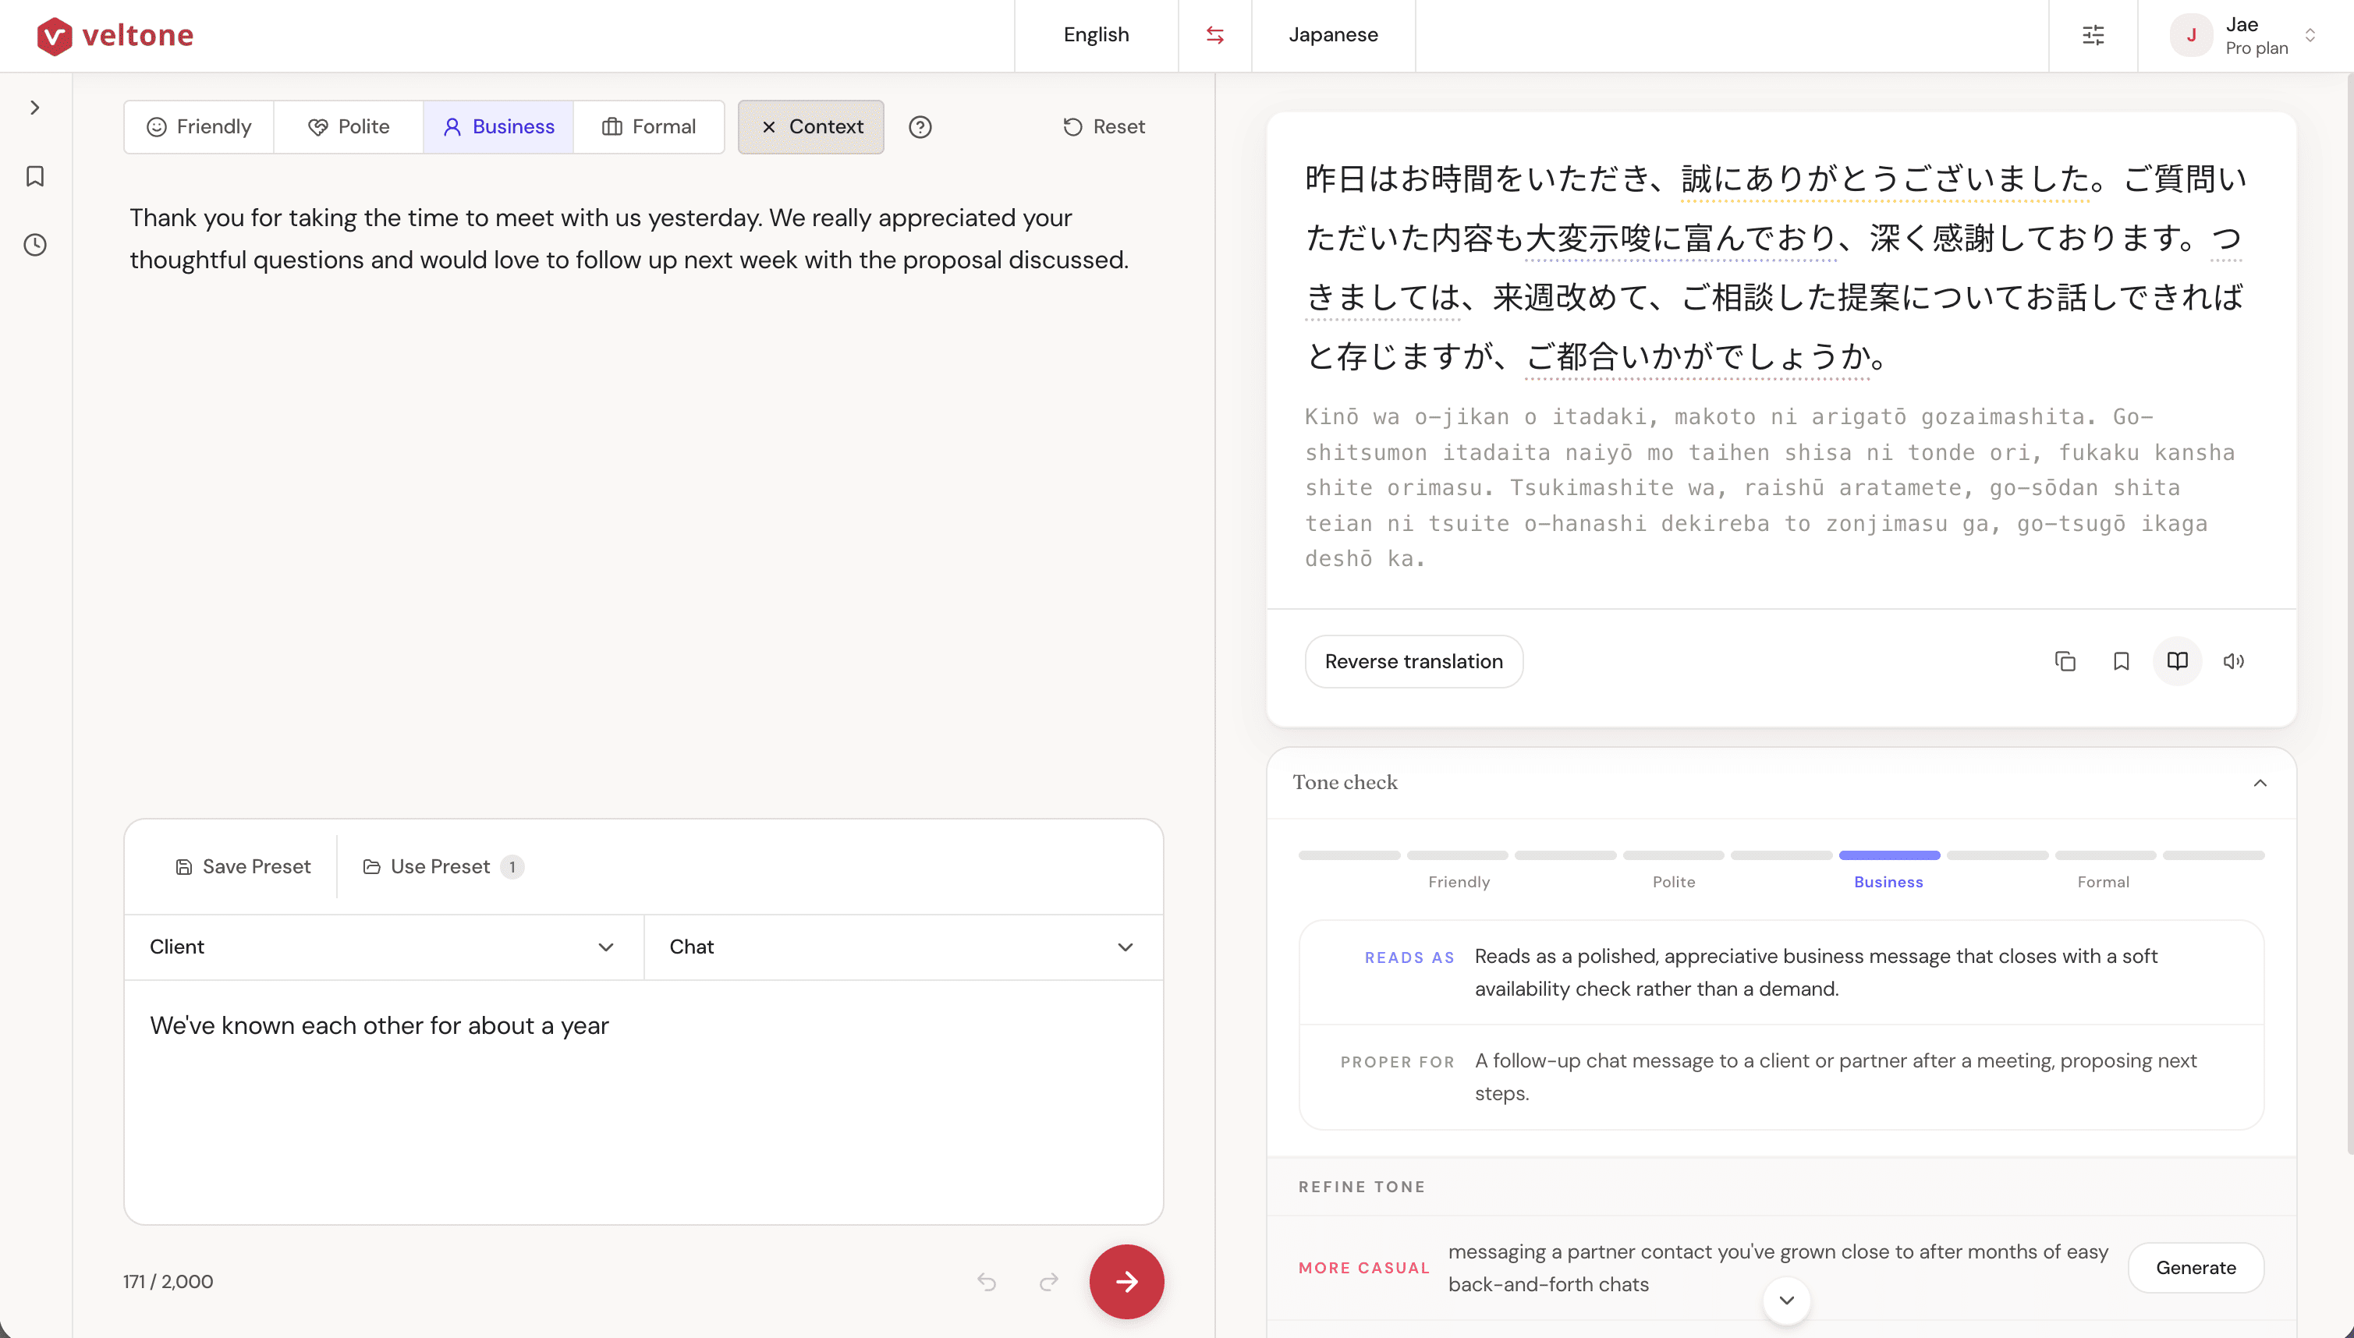Open the tone help question icon

(920, 127)
